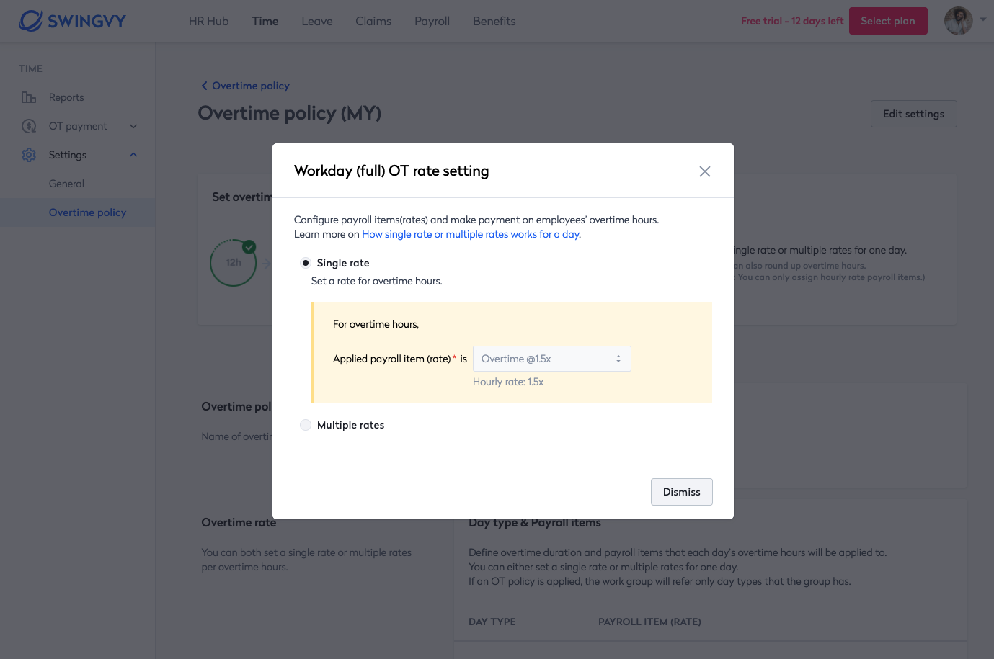Image resolution: width=994 pixels, height=659 pixels.
Task: Click the OT payment dollar icon
Action: point(29,126)
